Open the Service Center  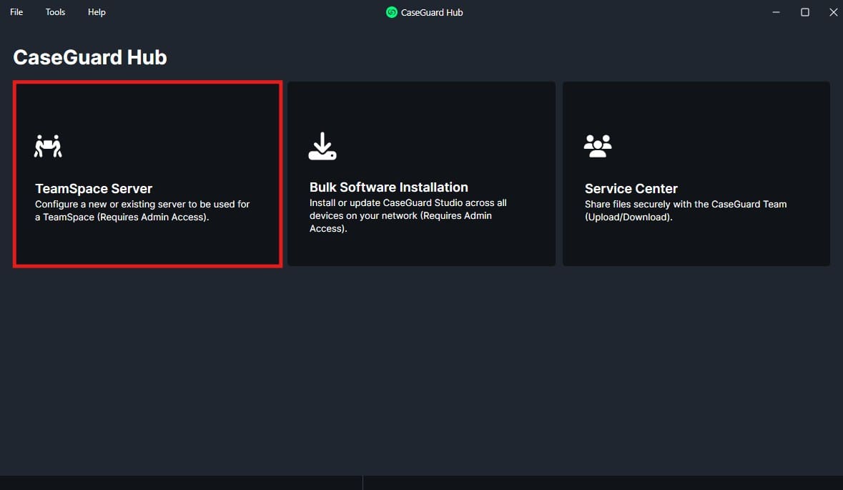point(696,173)
